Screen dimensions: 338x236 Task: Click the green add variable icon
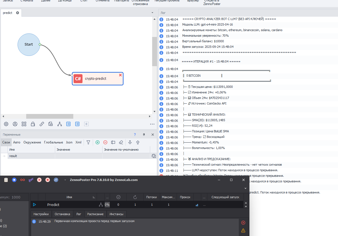point(98,142)
